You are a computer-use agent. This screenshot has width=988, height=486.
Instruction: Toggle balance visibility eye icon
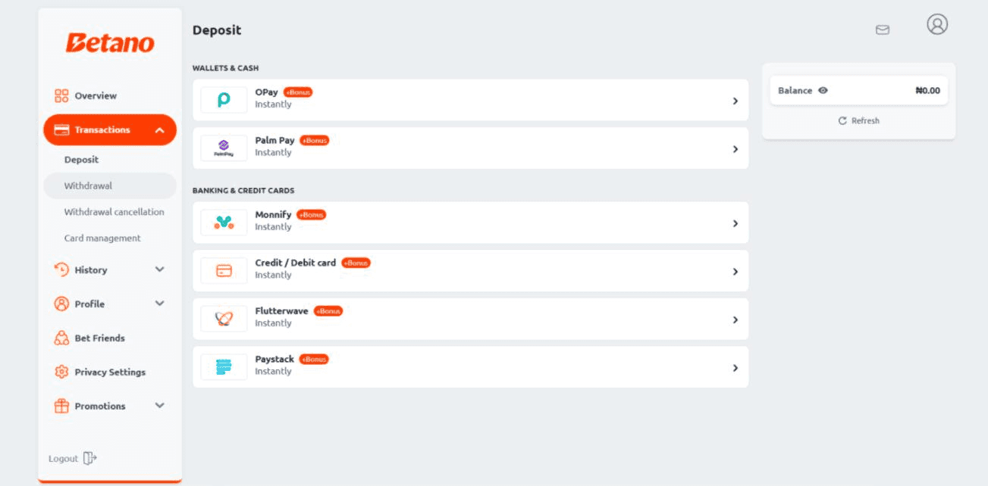[x=823, y=91]
